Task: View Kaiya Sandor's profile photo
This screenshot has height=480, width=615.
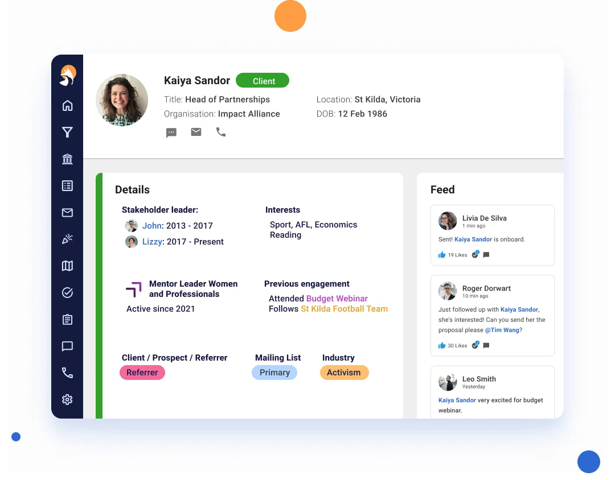Action: tap(121, 100)
